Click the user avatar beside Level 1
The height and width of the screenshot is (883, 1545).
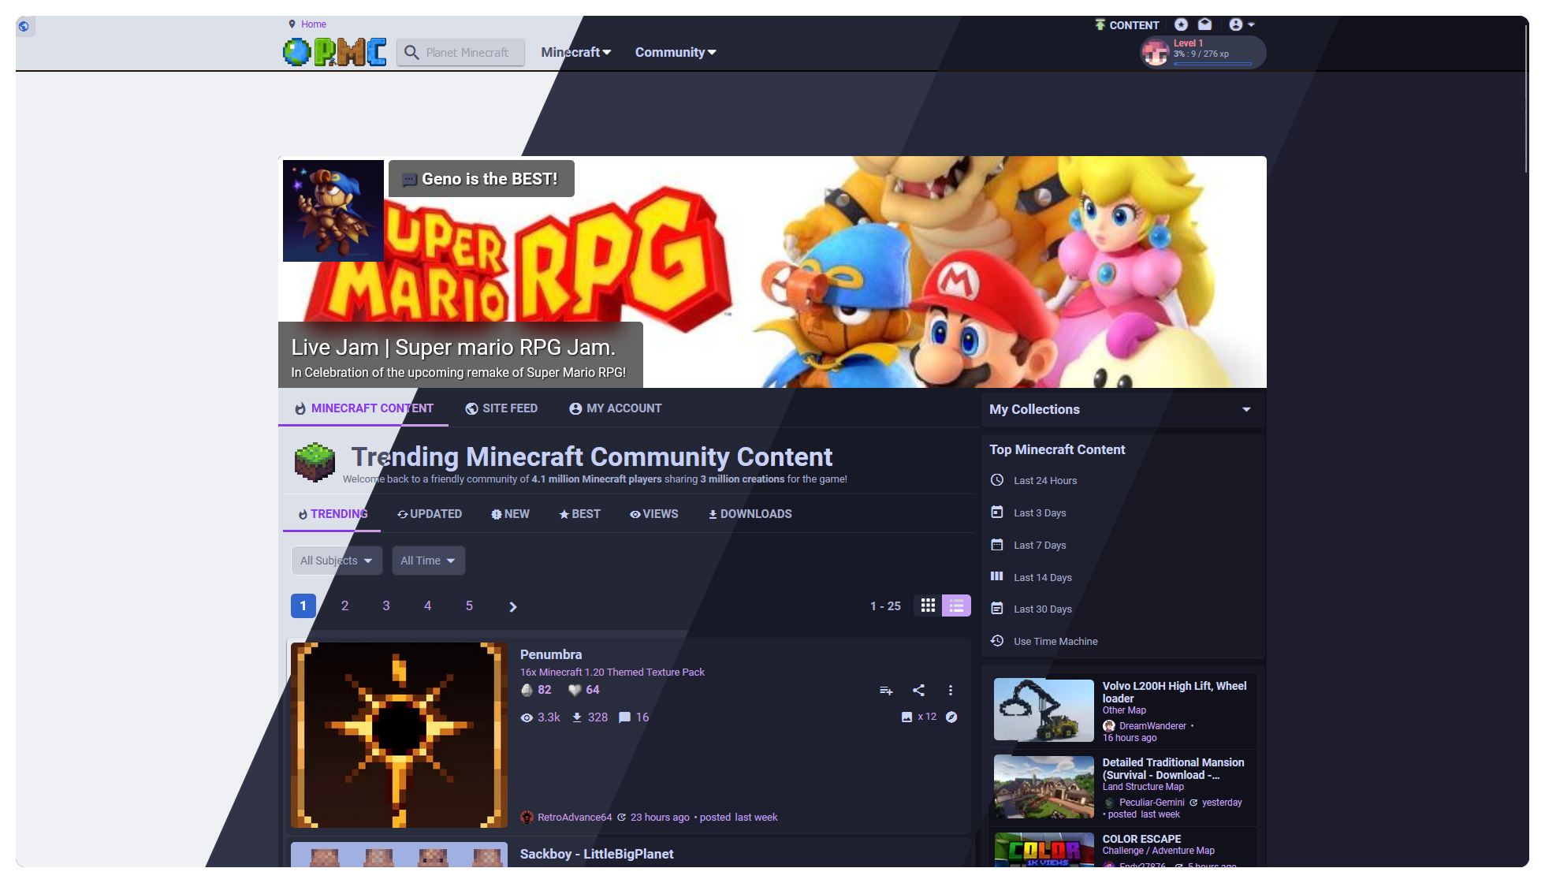1156,53
